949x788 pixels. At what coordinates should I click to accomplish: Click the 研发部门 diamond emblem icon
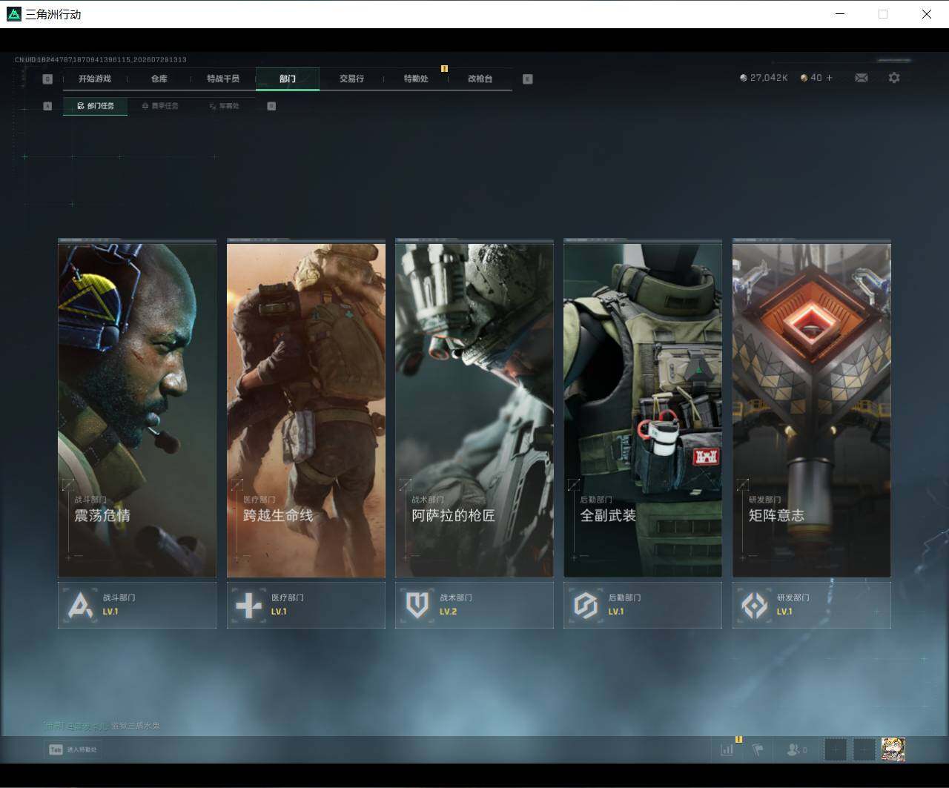click(x=755, y=606)
